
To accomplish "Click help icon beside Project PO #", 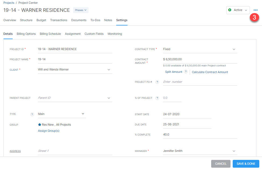I will (157, 82).
